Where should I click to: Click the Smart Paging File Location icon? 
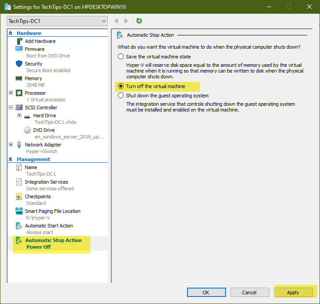[x=19, y=211]
